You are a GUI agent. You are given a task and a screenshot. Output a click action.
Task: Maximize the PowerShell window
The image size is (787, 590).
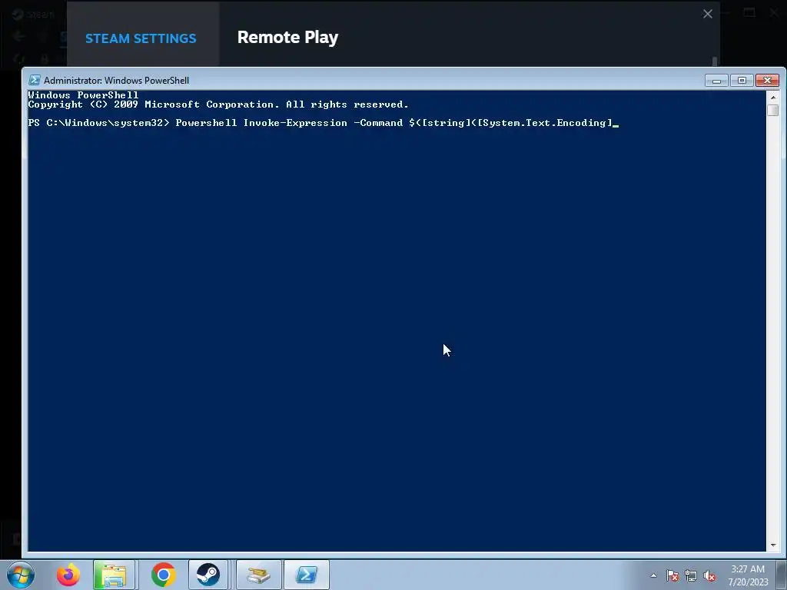point(742,80)
